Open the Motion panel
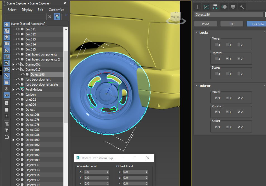 point(224,7)
